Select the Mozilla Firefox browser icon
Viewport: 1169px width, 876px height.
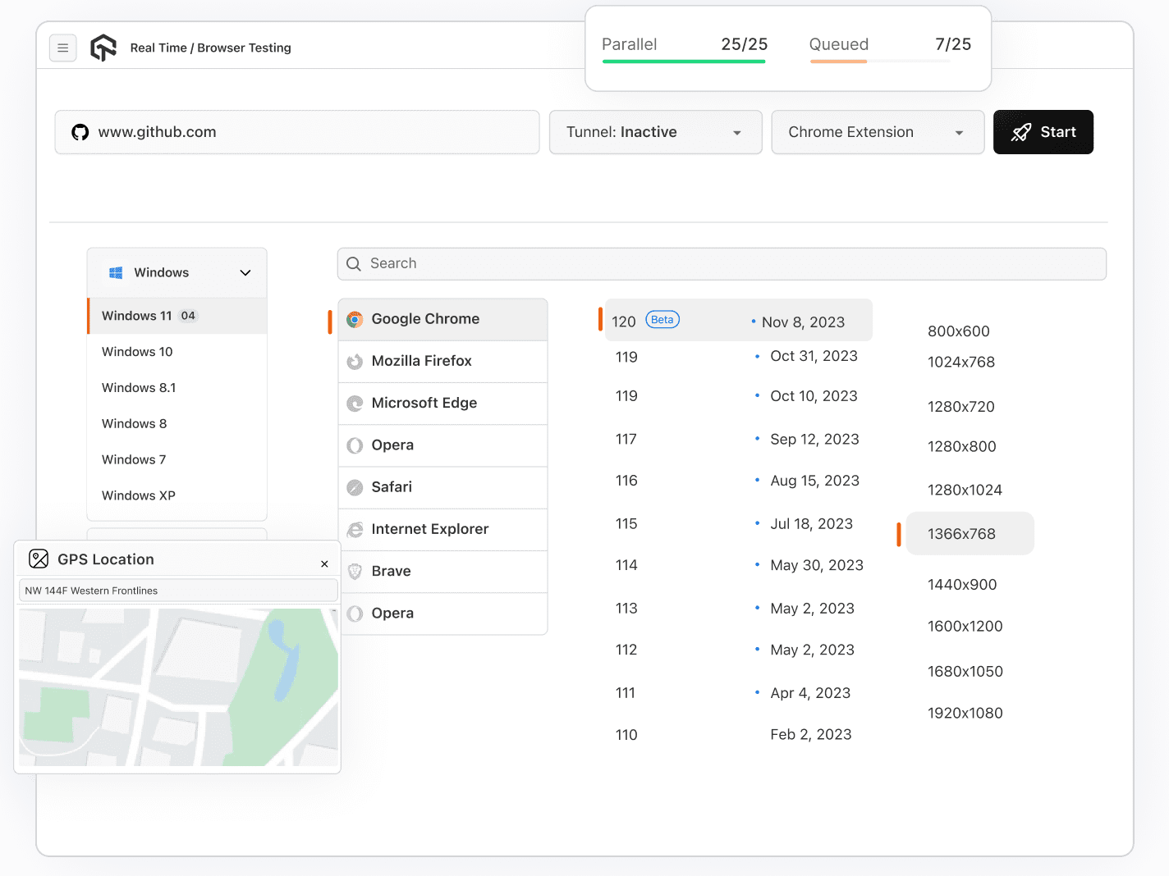point(355,361)
